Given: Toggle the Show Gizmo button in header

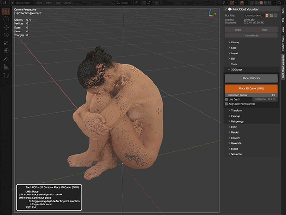Looking at the screenshot, I should (x=232, y=3).
